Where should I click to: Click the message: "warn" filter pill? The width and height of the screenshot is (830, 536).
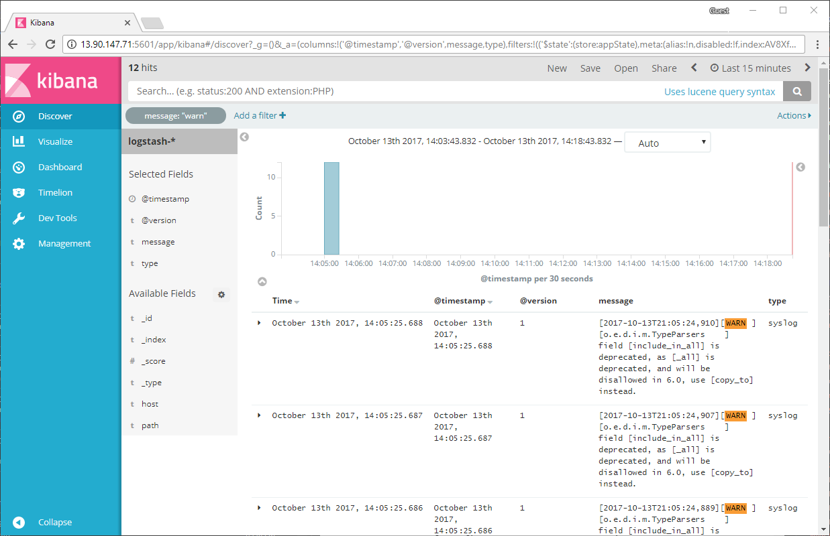pos(176,116)
